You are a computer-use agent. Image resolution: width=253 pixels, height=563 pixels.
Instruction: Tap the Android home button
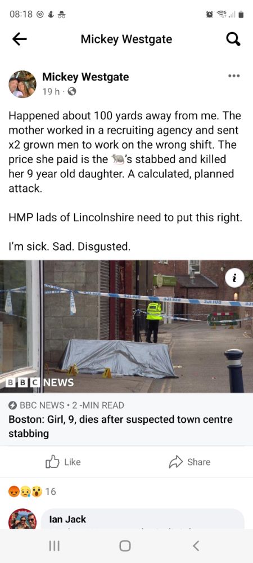tap(125, 546)
